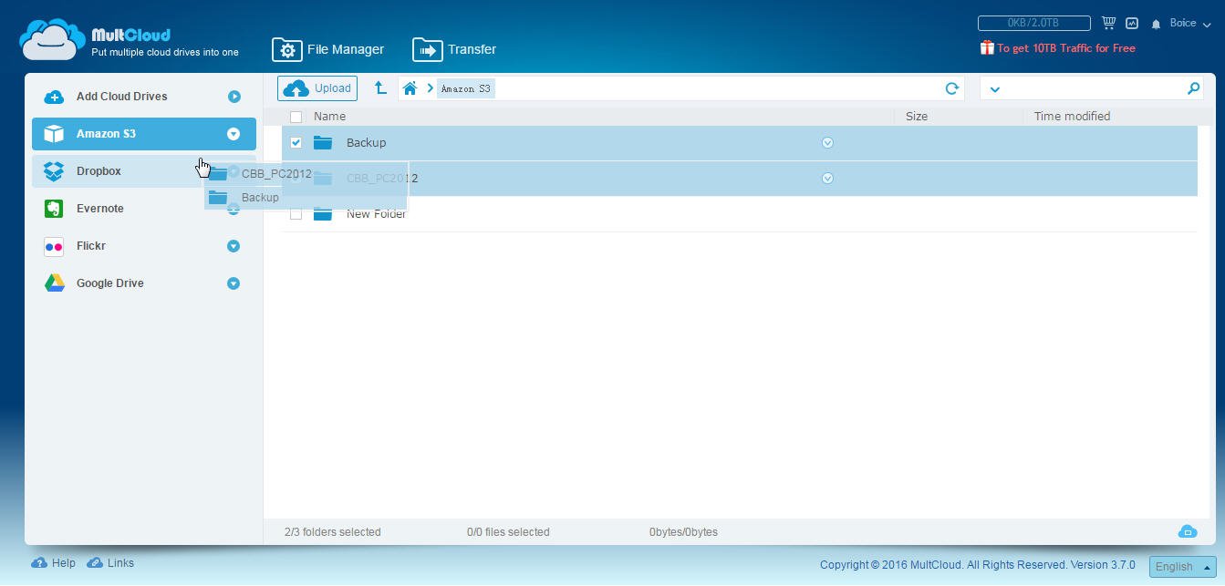Viewport: 1225px width, 586px height.
Task: Sort by Time modified column
Action: pos(1072,116)
